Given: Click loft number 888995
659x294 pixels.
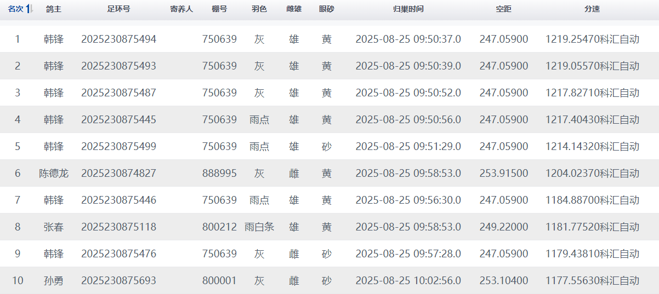Looking at the screenshot, I should click(x=219, y=174).
